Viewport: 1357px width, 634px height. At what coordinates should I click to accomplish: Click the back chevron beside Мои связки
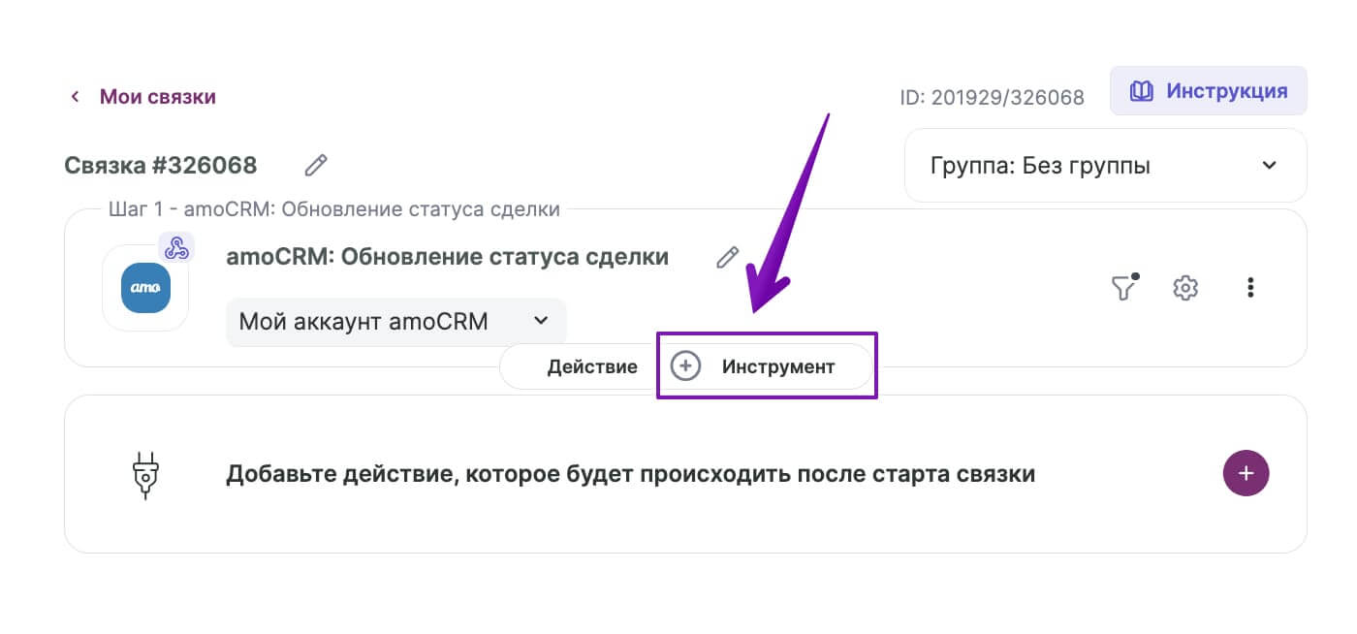pos(75,97)
